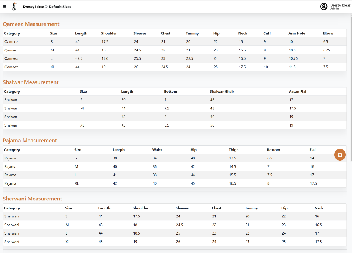Click the Qameez Elbow column header
352x253 pixels.
328,33
